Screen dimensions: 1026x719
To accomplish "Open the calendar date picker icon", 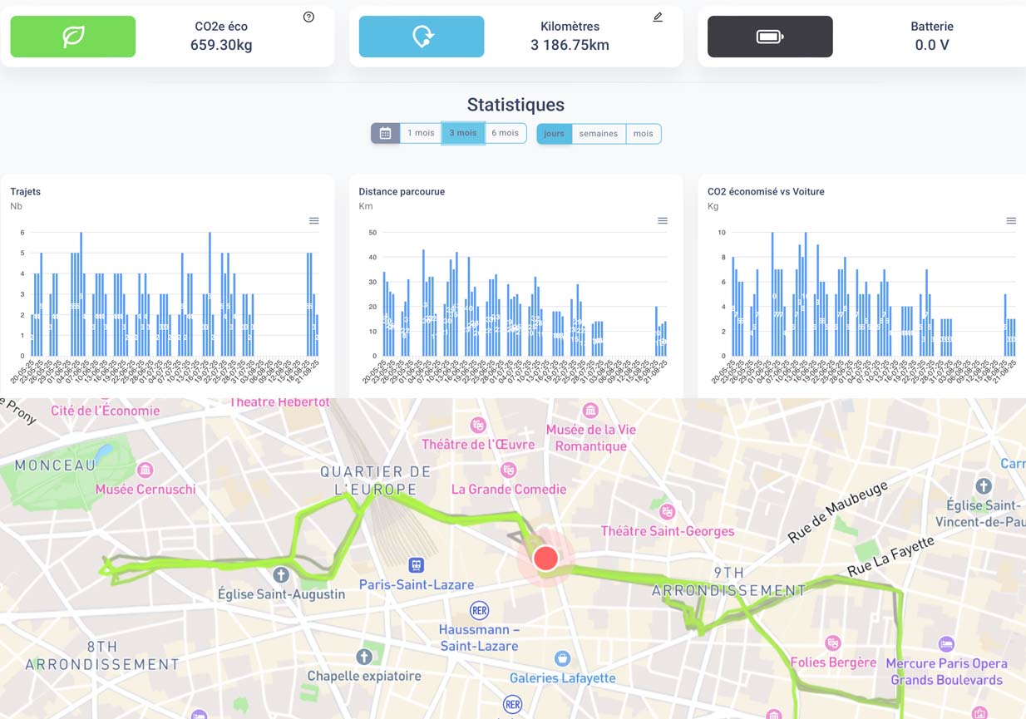I will click(x=386, y=133).
